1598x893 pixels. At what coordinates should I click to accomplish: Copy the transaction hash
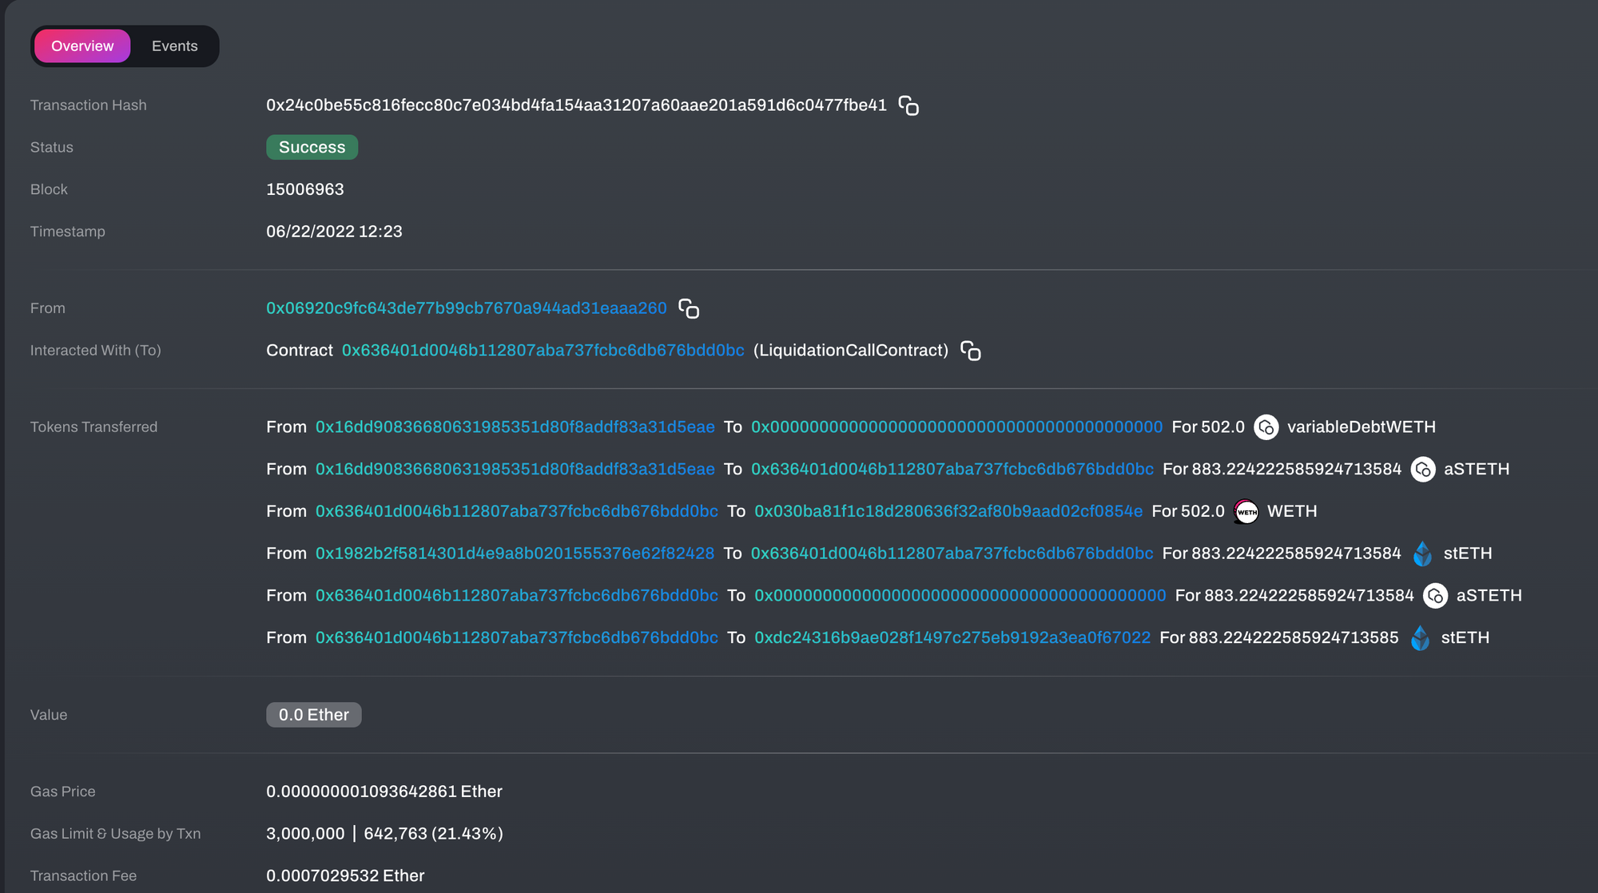(908, 105)
